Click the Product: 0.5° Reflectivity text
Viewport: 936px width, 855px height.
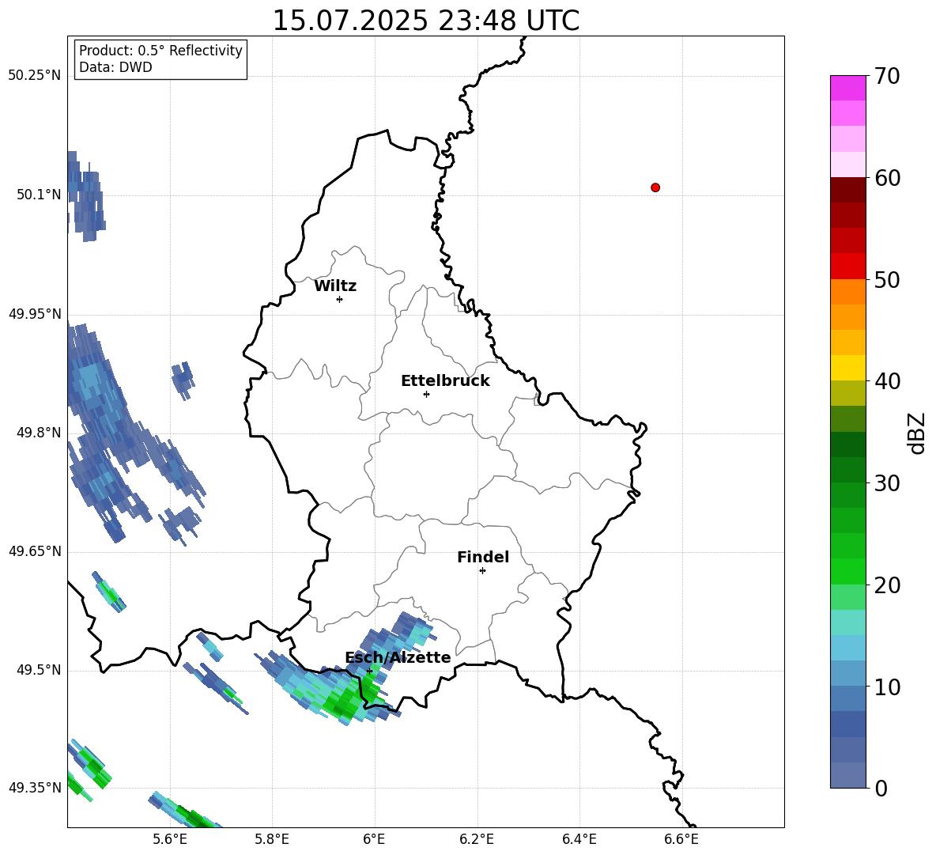tap(160, 51)
